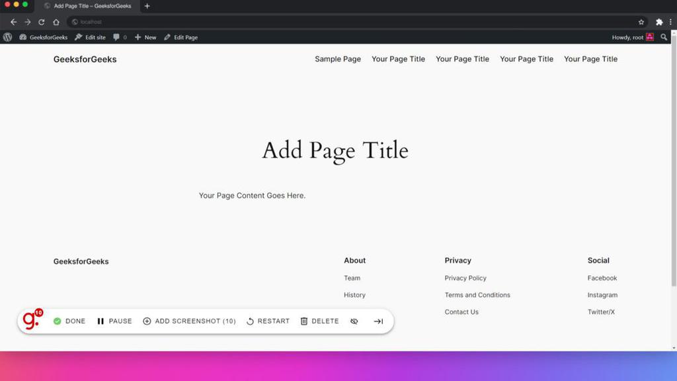
Task: Pause the capture session
Action: pos(114,321)
